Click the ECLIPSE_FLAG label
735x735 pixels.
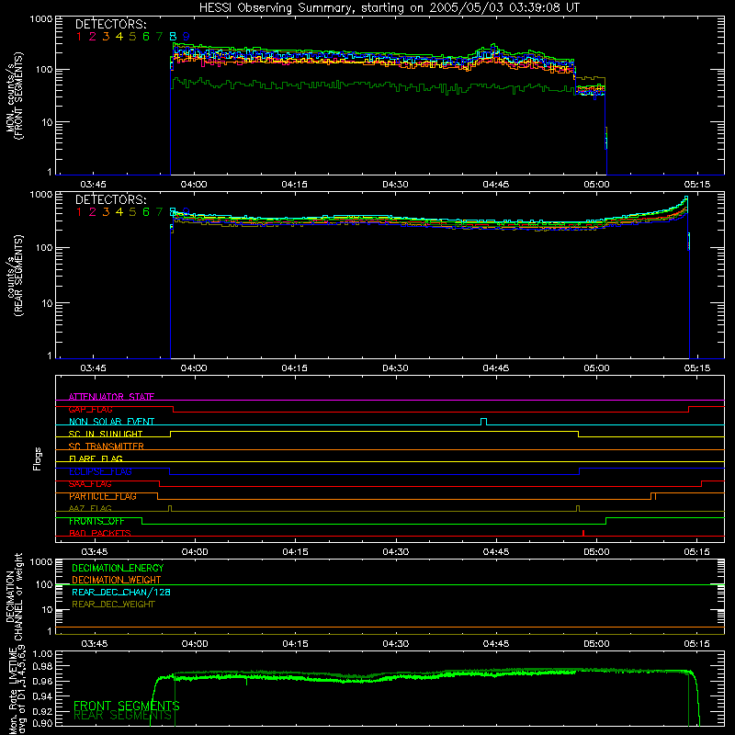[100, 471]
